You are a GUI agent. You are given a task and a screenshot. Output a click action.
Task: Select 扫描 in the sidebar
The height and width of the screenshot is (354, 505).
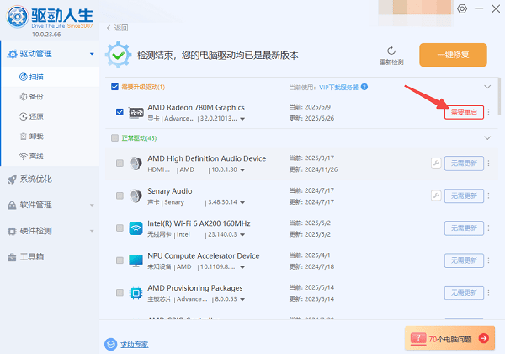click(50, 77)
